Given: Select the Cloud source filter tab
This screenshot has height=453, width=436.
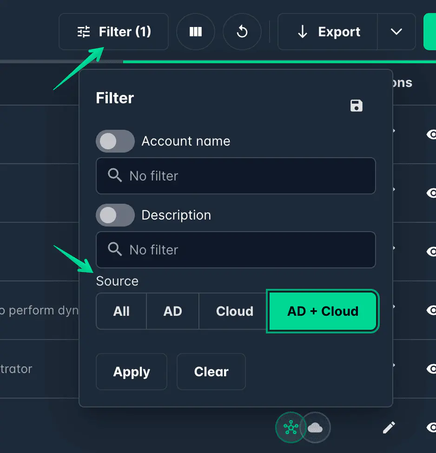Looking at the screenshot, I should pyautogui.click(x=234, y=311).
